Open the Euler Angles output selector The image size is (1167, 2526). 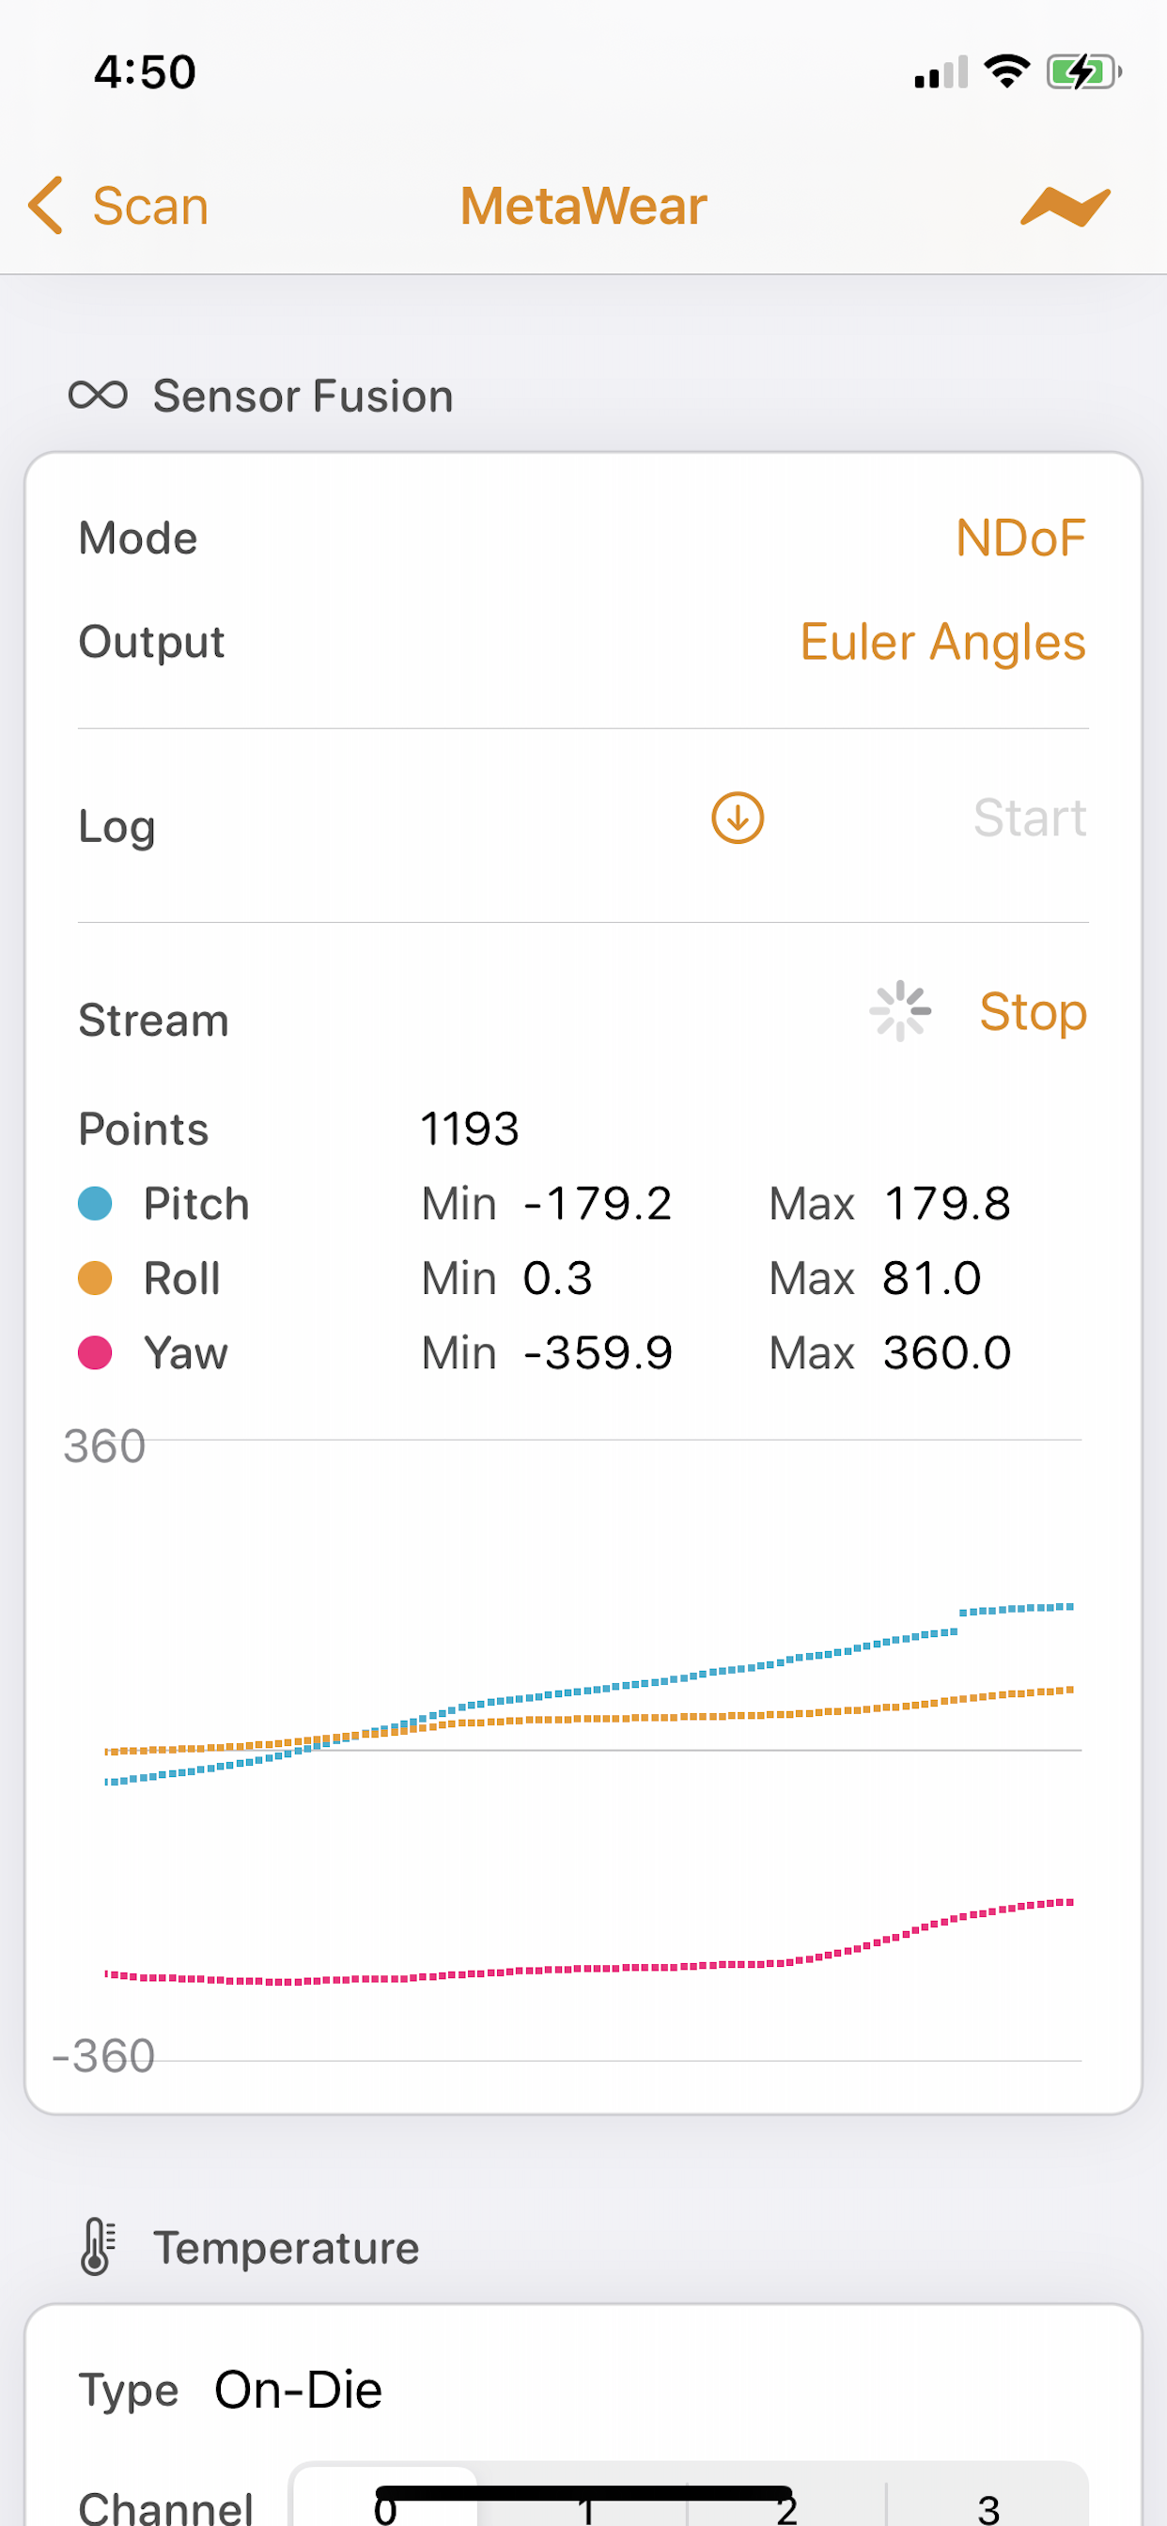click(x=943, y=644)
